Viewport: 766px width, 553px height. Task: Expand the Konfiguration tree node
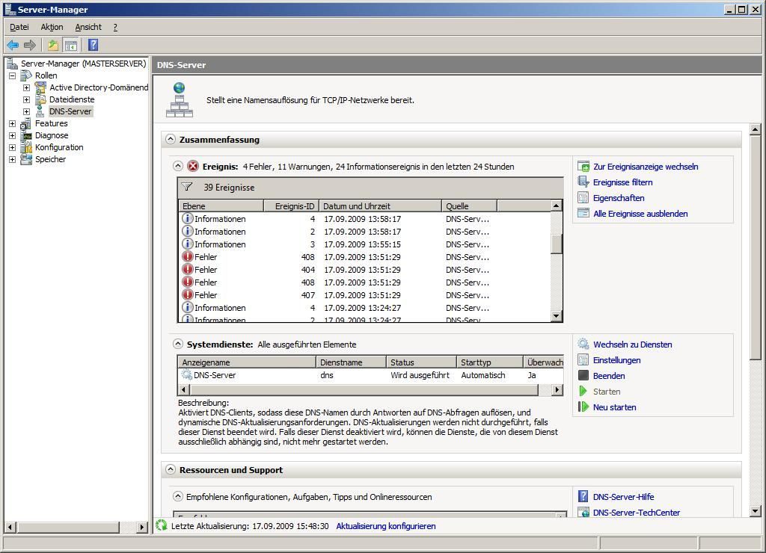point(12,147)
